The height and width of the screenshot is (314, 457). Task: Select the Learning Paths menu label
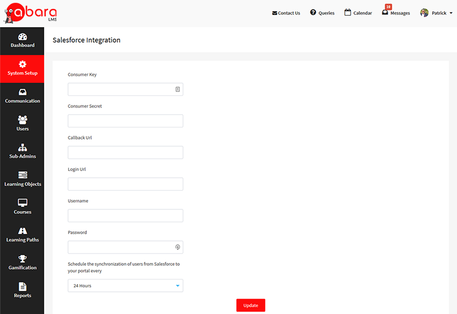23,240
